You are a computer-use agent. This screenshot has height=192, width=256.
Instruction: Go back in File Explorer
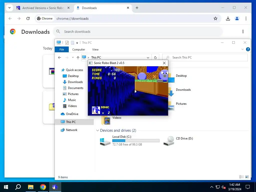[59, 57]
